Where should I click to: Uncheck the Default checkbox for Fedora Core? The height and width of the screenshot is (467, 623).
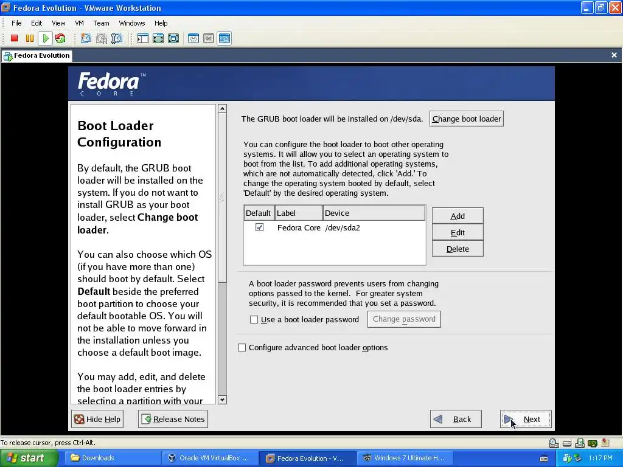tap(259, 227)
